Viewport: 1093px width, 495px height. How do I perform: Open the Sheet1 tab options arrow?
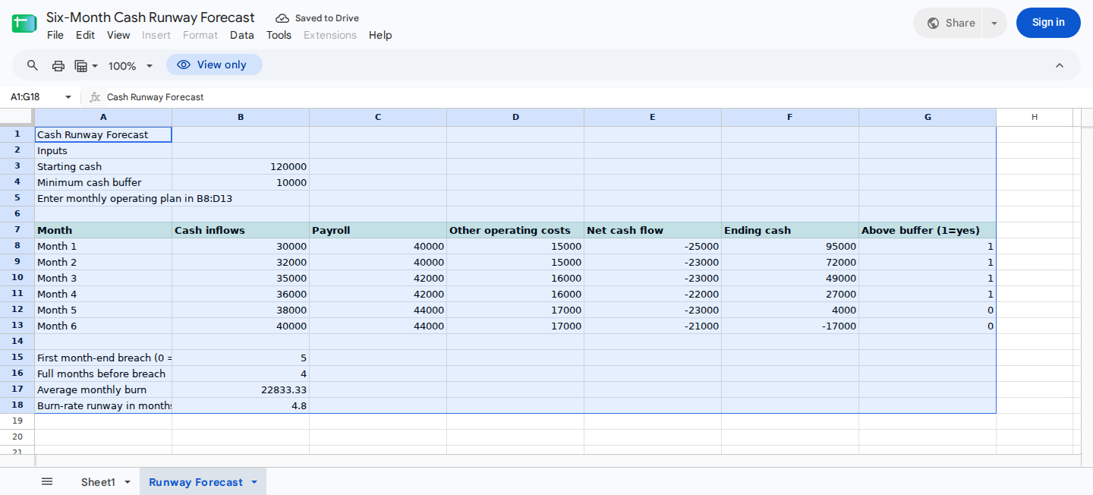pyautogui.click(x=127, y=482)
